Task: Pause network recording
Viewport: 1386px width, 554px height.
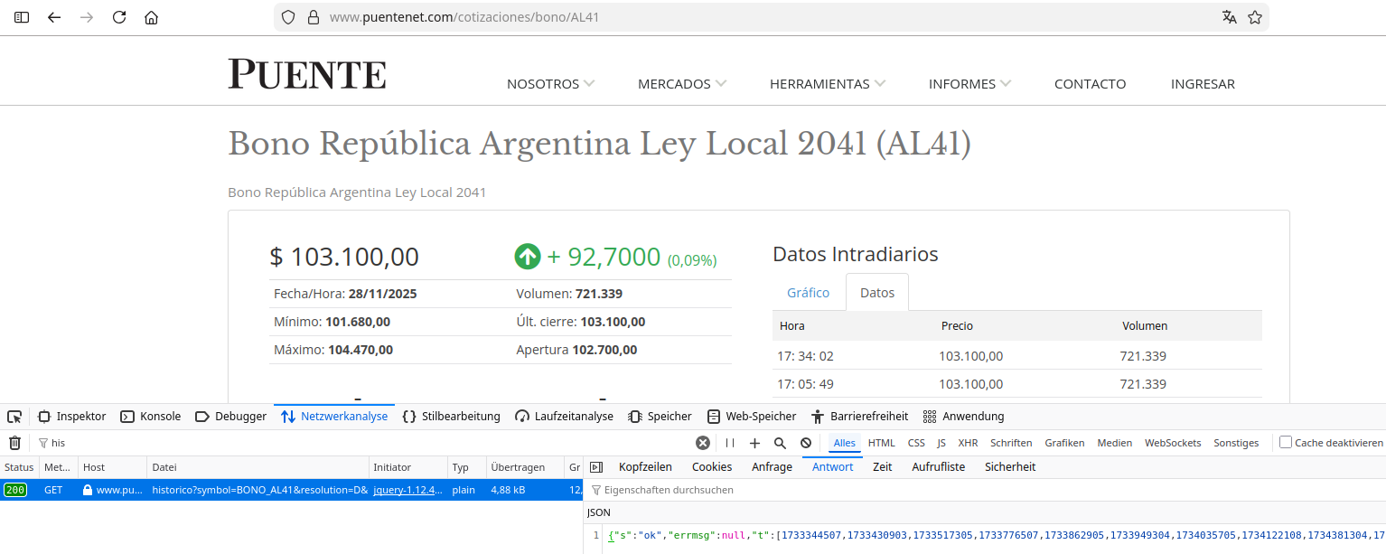Action: (730, 443)
